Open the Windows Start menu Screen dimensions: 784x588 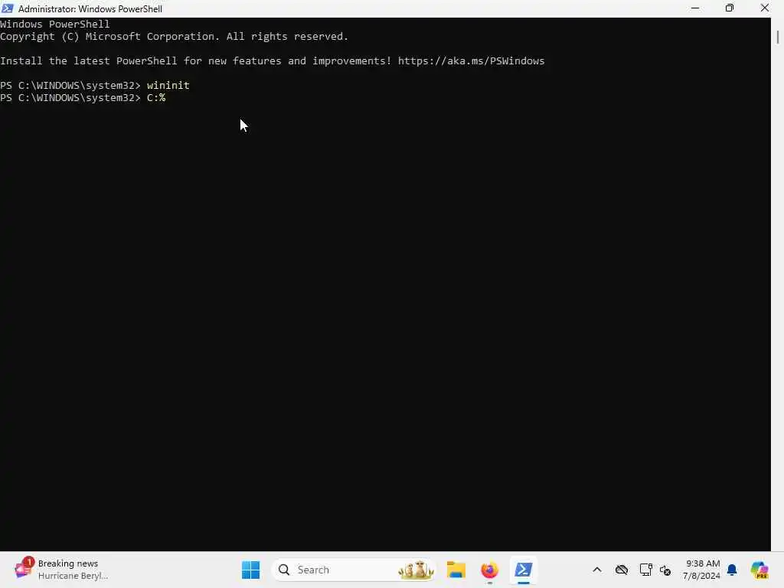coord(250,570)
